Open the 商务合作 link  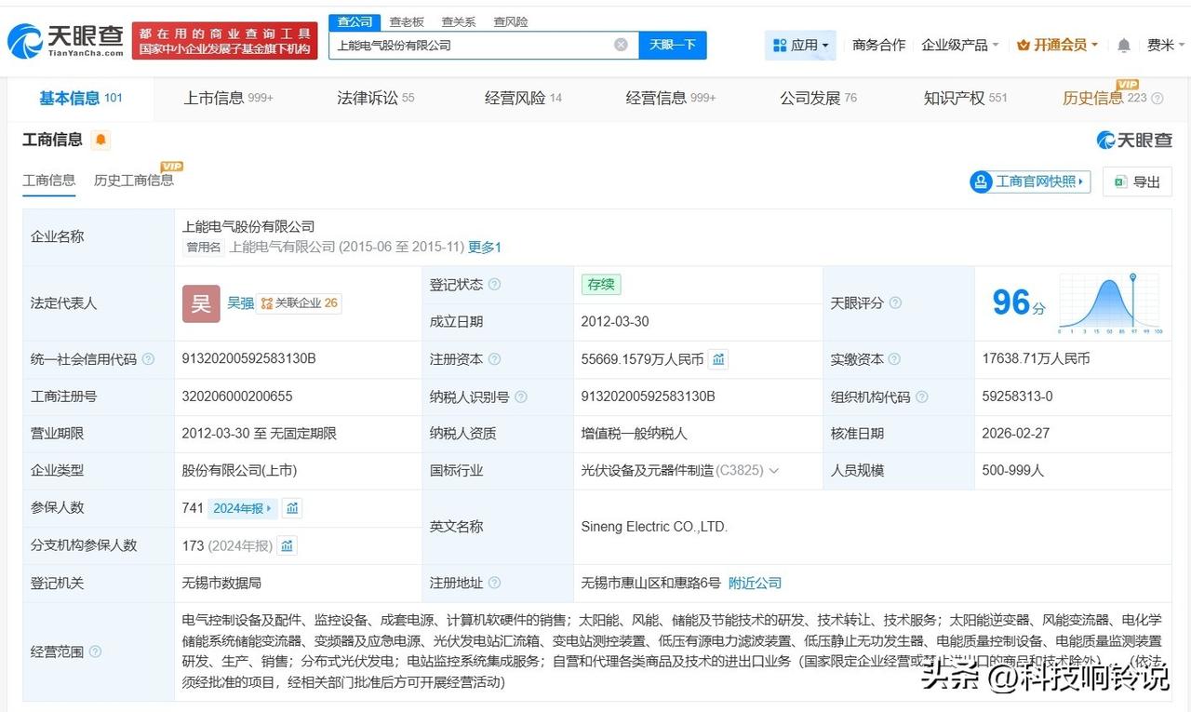pos(878,45)
